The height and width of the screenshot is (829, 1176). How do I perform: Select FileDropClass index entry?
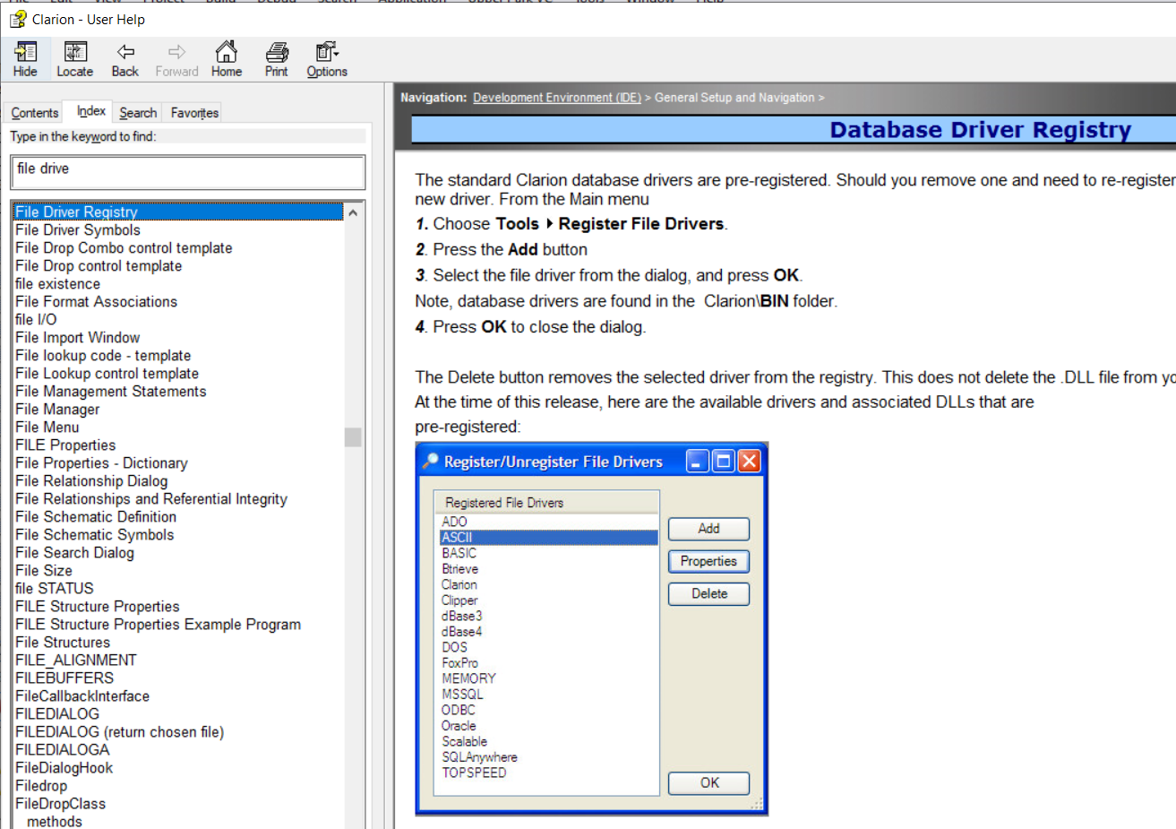[60, 804]
